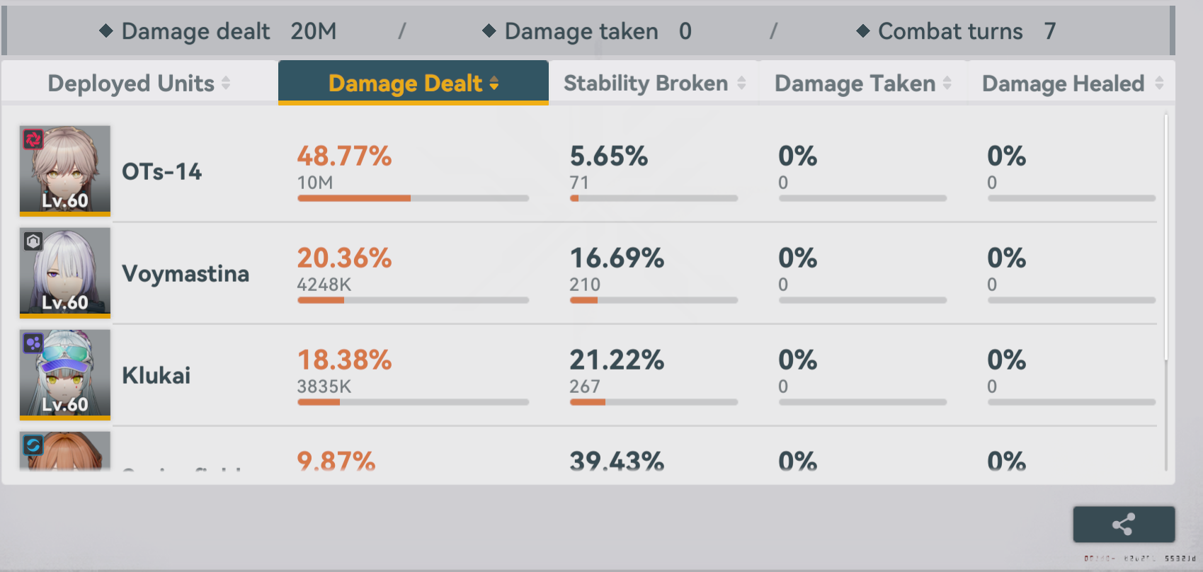1203x572 pixels.
Task: Select the Damage Dealt column tab
Action: click(414, 82)
